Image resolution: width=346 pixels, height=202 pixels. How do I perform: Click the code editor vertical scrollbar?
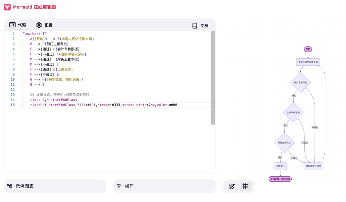(x=213, y=78)
